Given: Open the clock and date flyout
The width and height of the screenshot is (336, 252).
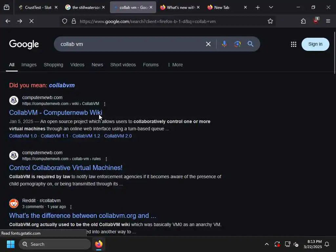Looking at the screenshot, I should click(313, 244).
